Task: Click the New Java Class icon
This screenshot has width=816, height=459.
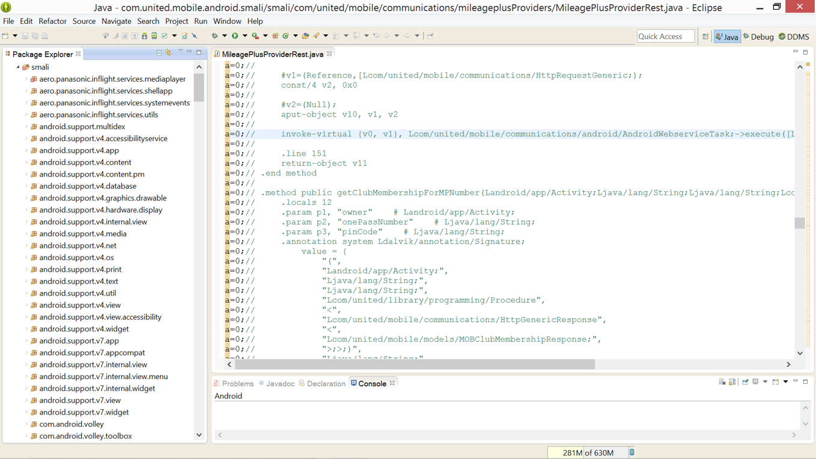Action: (285, 35)
